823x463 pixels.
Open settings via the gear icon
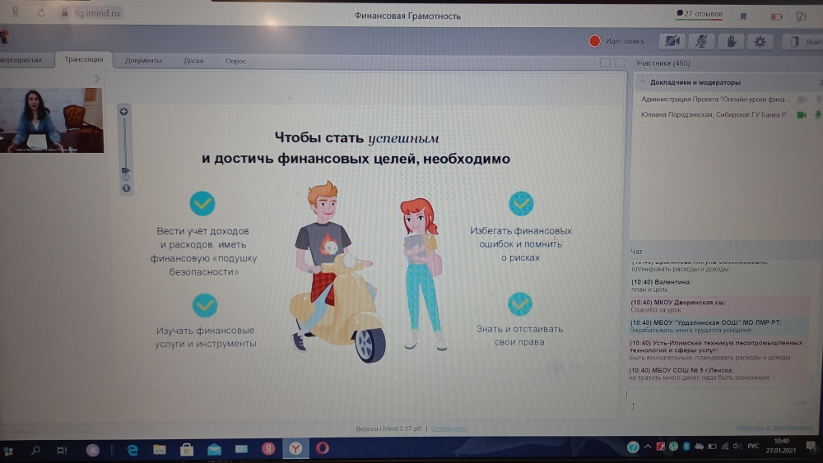(760, 41)
